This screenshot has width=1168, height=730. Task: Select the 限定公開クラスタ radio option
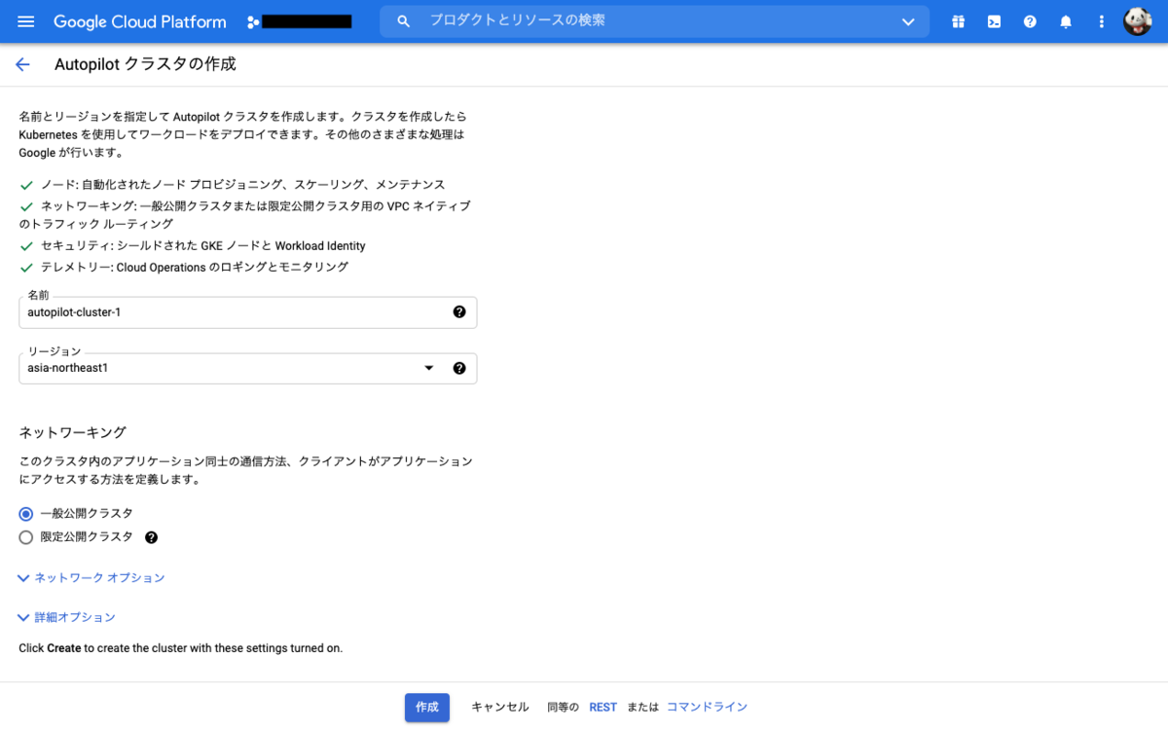(x=26, y=537)
